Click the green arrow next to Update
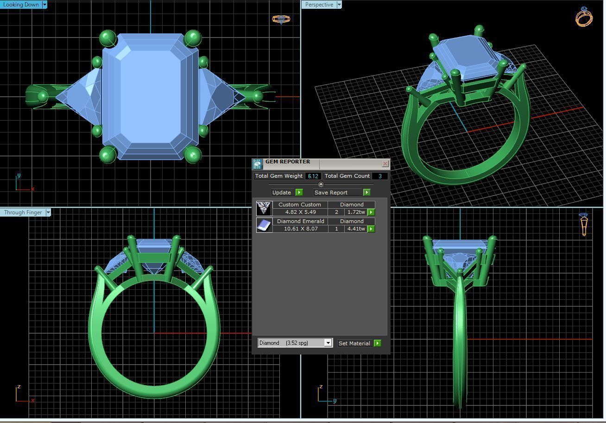 [299, 193]
